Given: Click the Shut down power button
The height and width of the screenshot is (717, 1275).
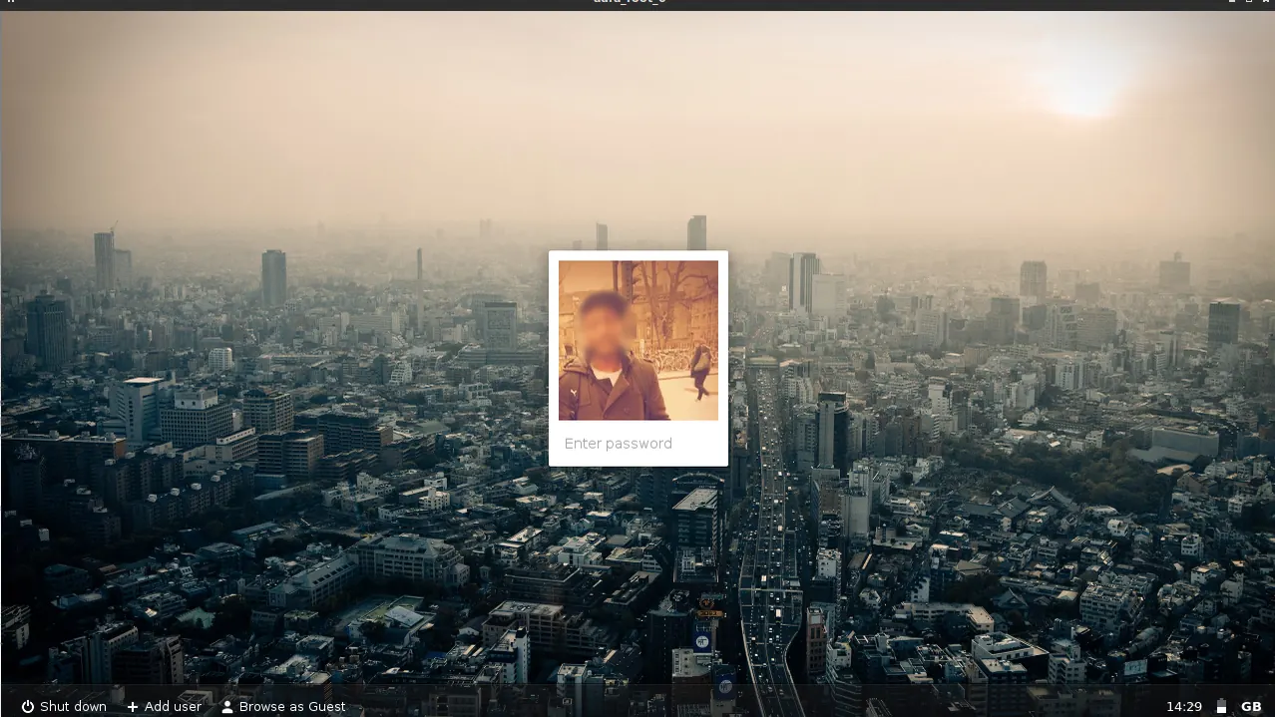Looking at the screenshot, I should (x=64, y=706).
